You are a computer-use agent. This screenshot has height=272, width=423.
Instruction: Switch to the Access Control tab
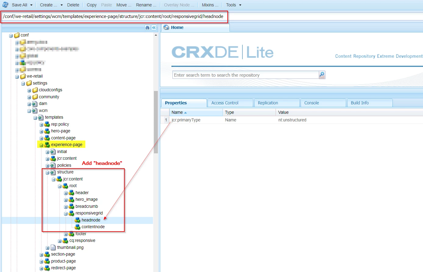(x=230, y=103)
